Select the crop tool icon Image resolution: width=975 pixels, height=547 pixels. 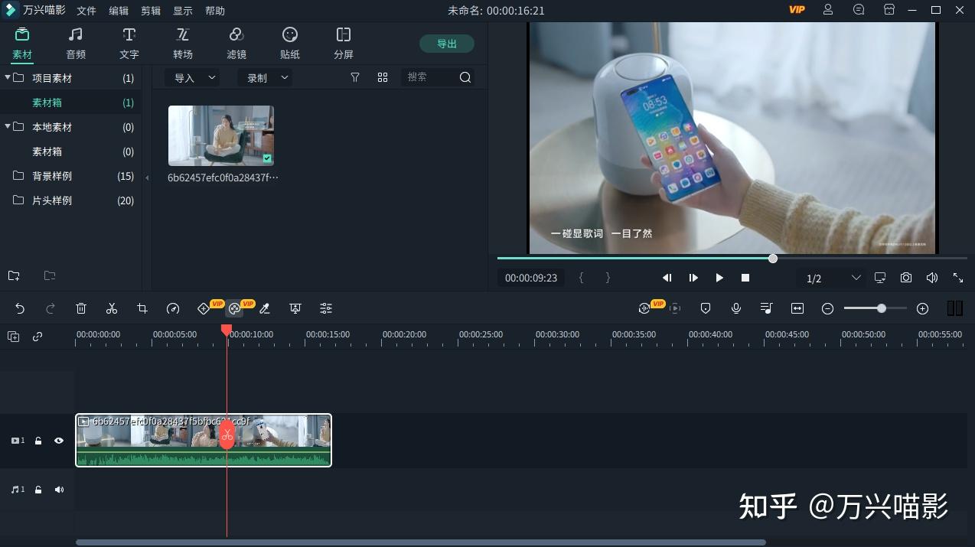[x=142, y=308]
